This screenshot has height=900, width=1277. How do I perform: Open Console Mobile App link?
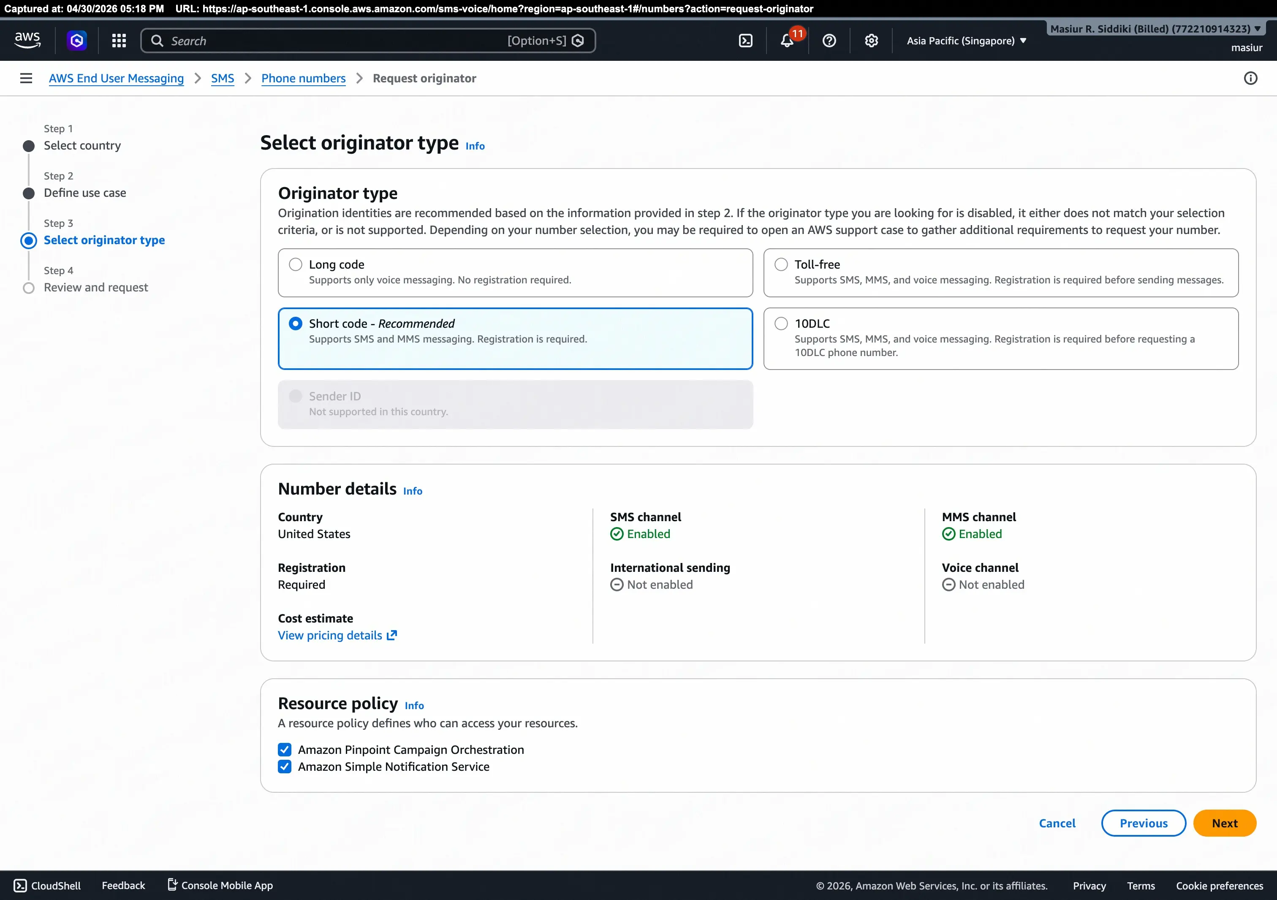click(220, 886)
